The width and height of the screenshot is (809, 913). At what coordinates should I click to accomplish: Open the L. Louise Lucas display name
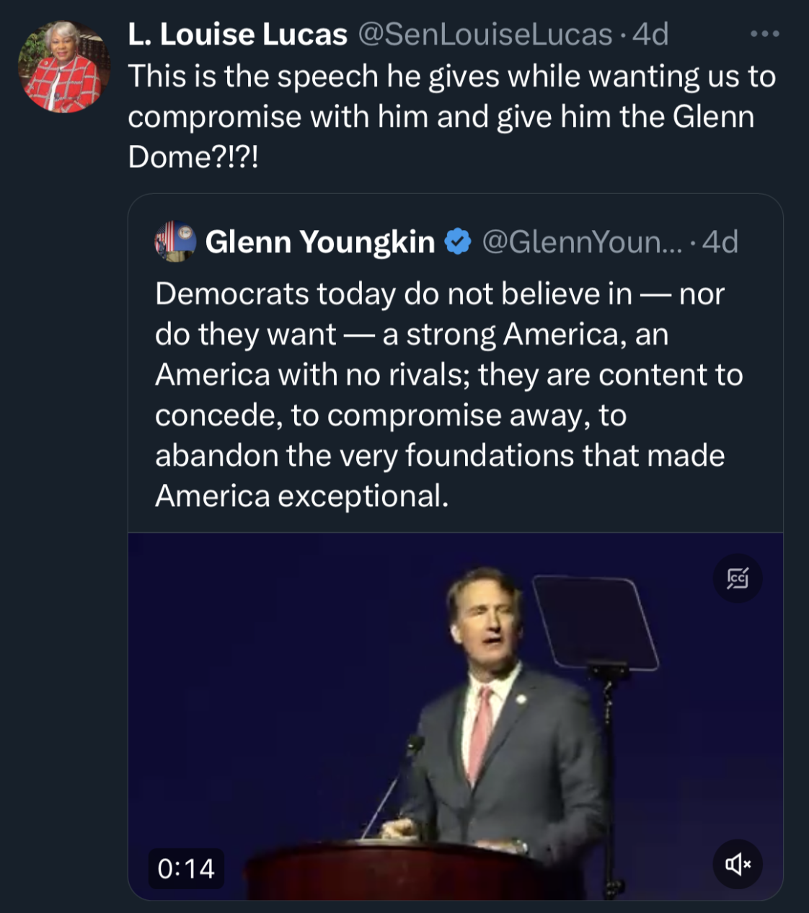[237, 35]
